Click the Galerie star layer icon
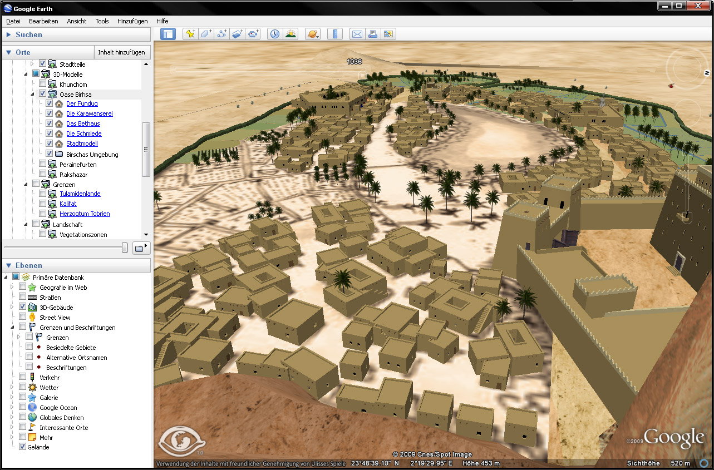Image resolution: width=714 pixels, height=470 pixels. tap(32, 397)
